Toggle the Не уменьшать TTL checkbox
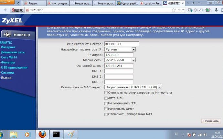 [x=106, y=103]
